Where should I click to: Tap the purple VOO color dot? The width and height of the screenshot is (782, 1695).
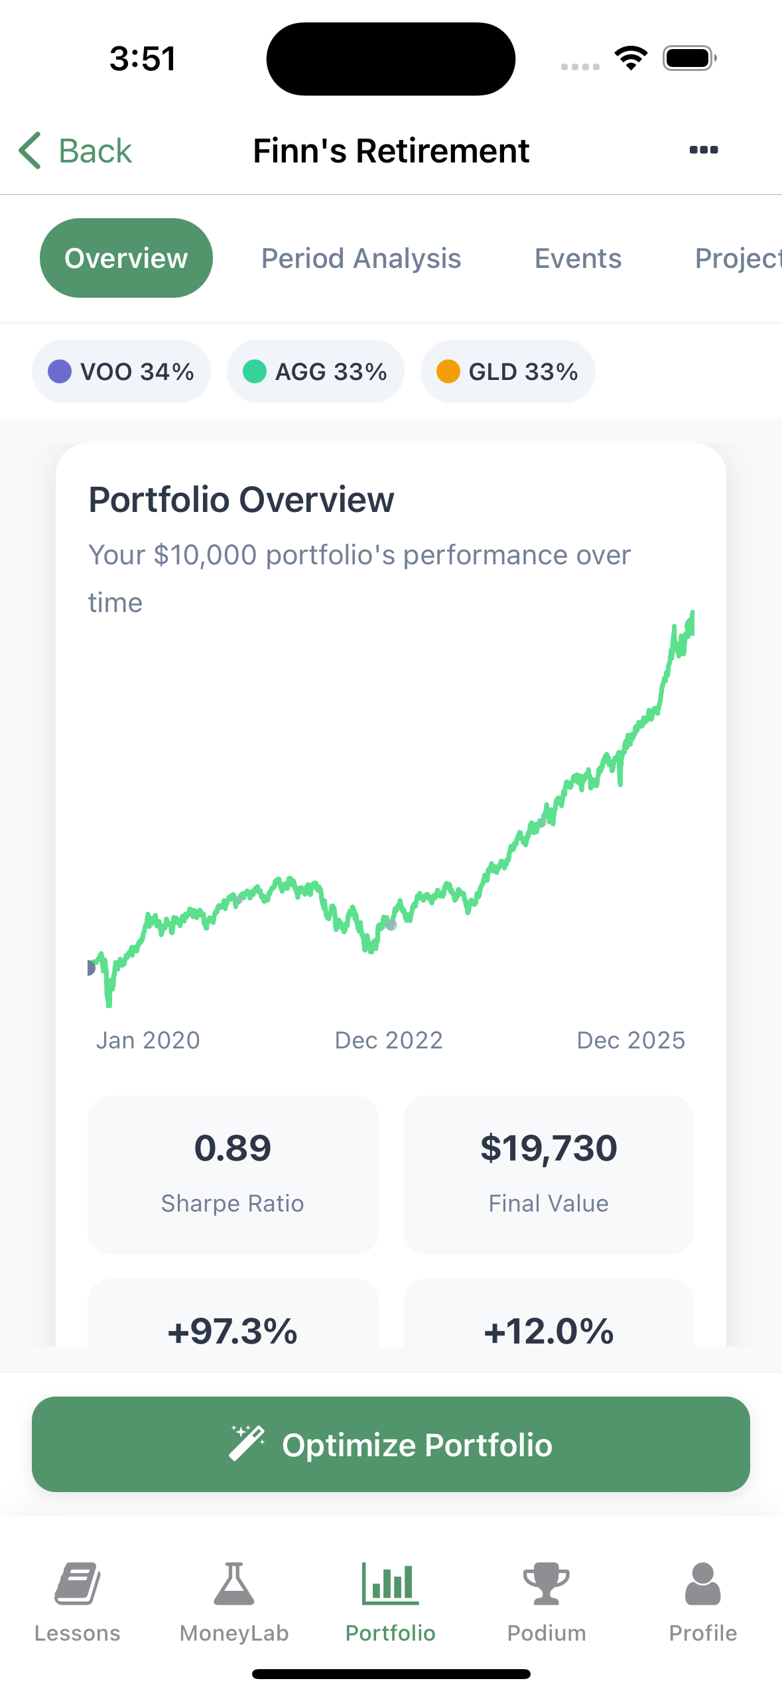(60, 371)
